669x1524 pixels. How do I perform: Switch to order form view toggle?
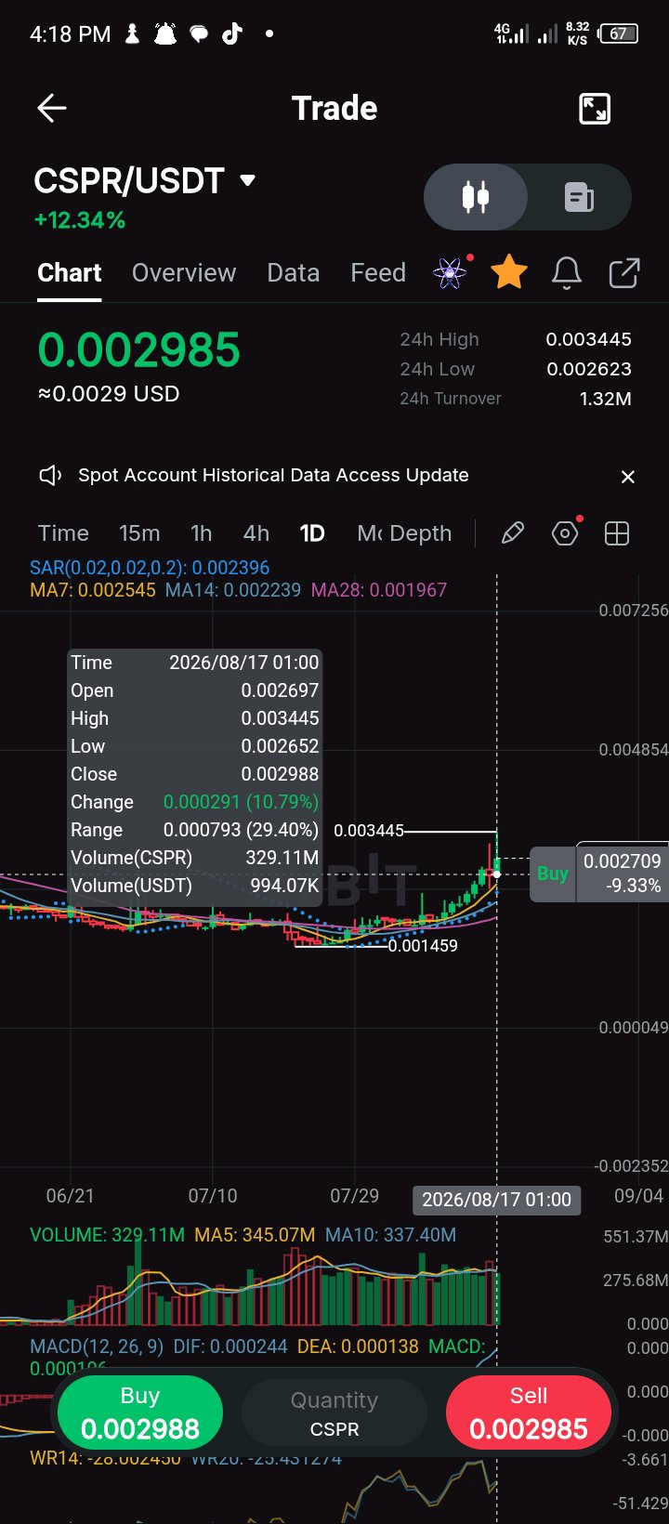580,197
